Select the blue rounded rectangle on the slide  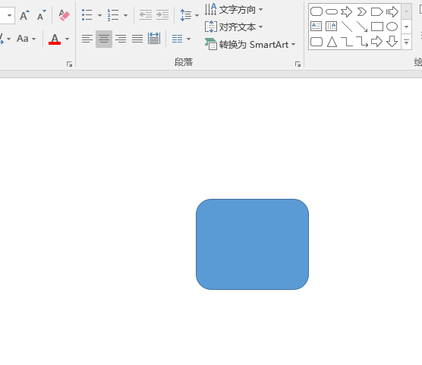pyautogui.click(x=253, y=244)
